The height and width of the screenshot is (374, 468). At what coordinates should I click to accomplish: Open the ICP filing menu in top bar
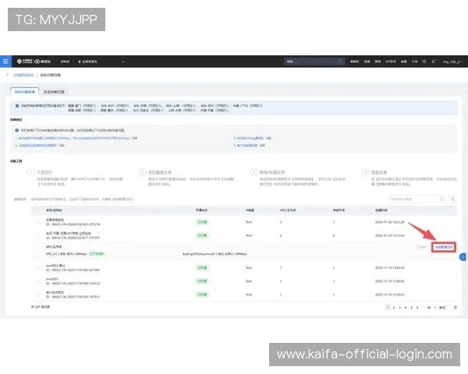click(x=389, y=61)
